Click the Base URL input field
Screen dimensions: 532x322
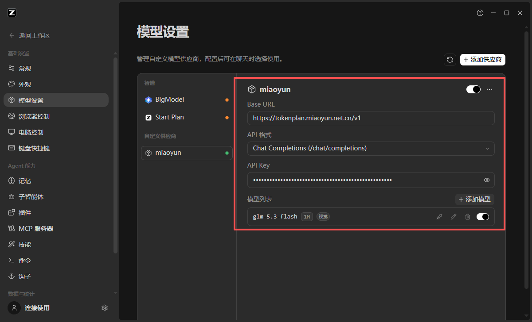371,118
